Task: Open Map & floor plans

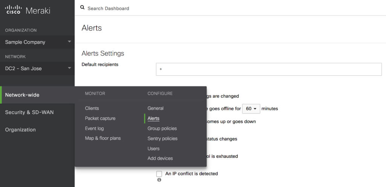Action: click(x=103, y=138)
